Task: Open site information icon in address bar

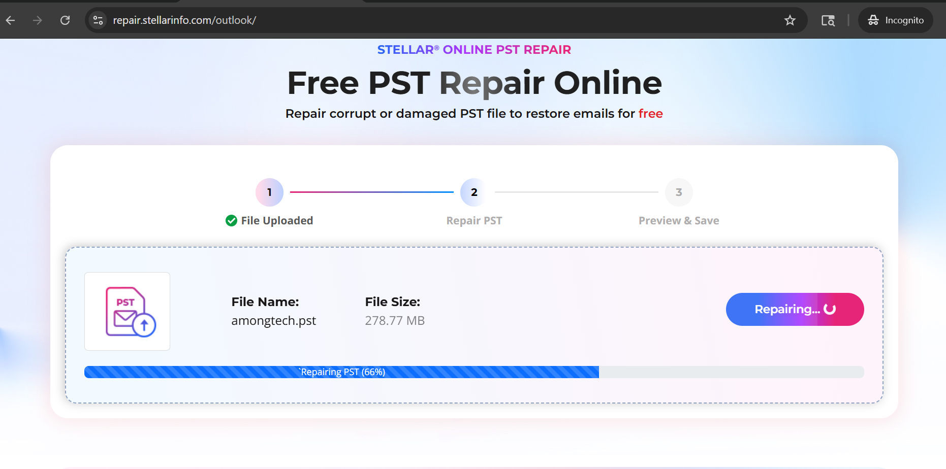Action: pyautogui.click(x=98, y=20)
